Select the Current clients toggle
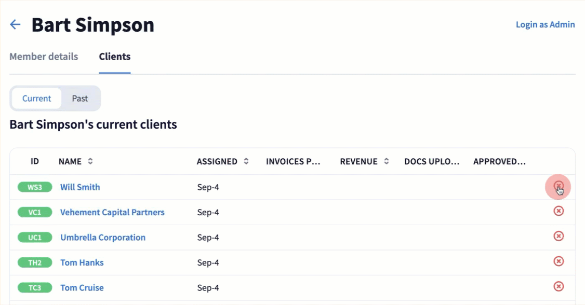Viewport: 585px width, 305px height. pos(36,99)
